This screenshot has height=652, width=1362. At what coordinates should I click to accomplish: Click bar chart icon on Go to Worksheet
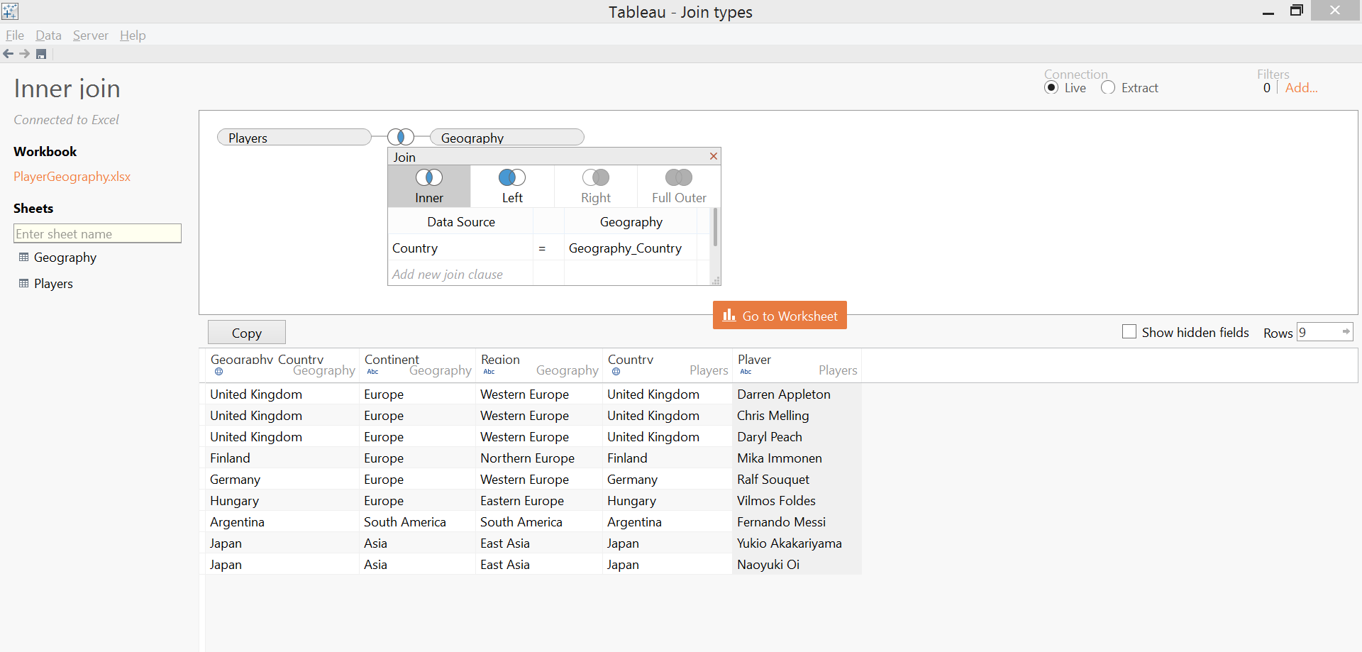pyautogui.click(x=729, y=315)
